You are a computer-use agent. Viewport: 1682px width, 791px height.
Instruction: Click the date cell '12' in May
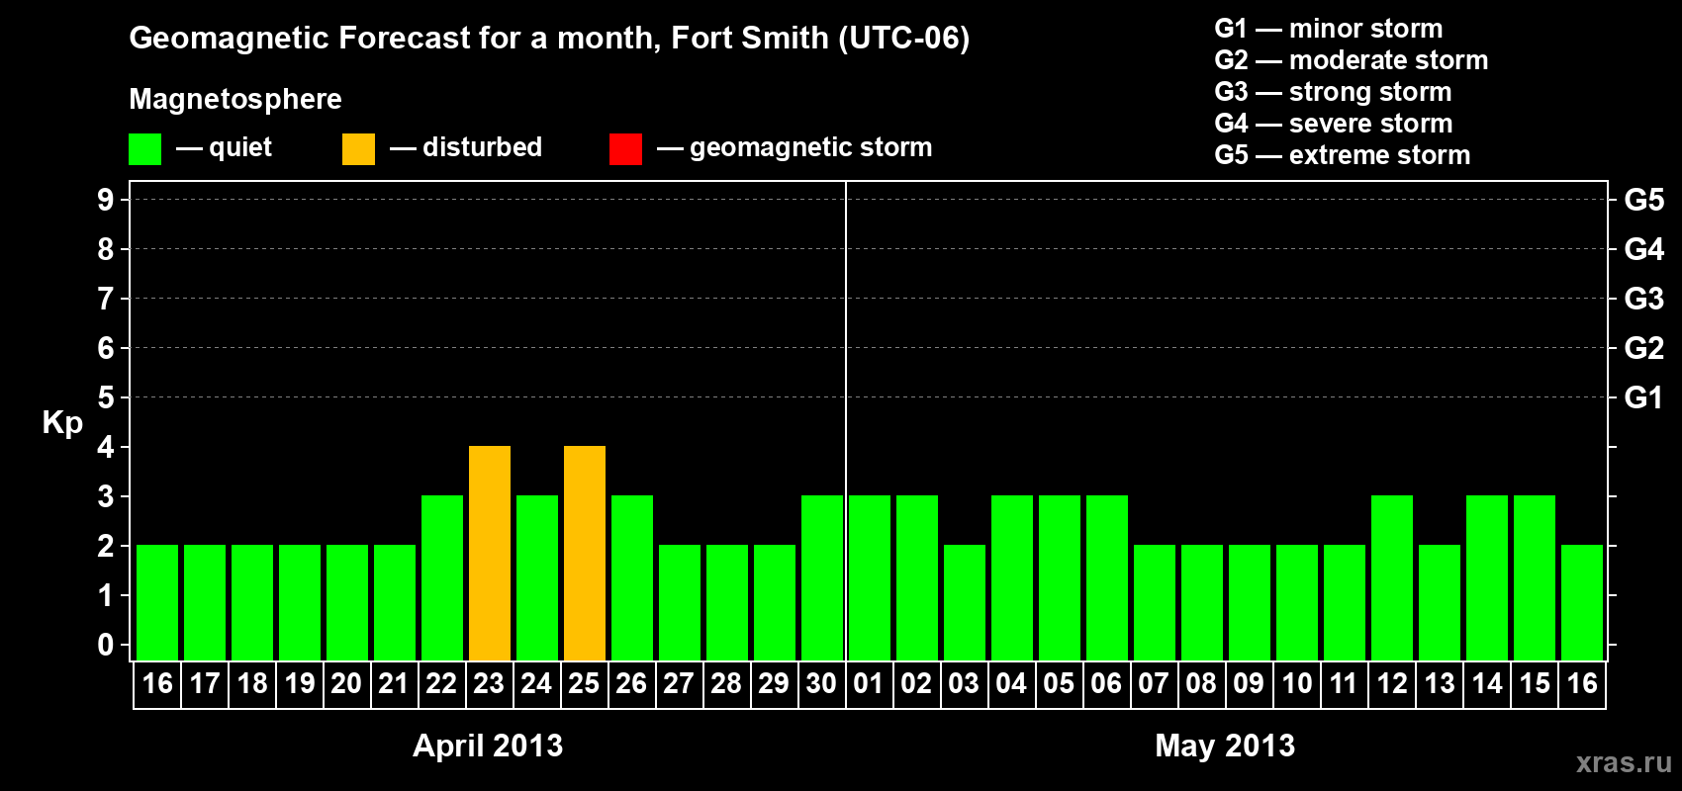1392,684
